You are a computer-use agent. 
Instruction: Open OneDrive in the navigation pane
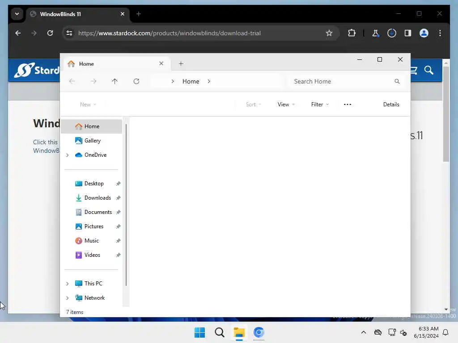(92, 155)
